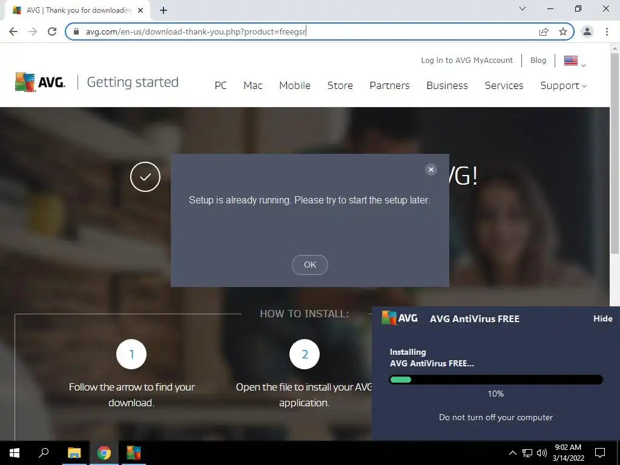Switch to Chrome in the taskbar
The image size is (620, 465).
tap(104, 453)
